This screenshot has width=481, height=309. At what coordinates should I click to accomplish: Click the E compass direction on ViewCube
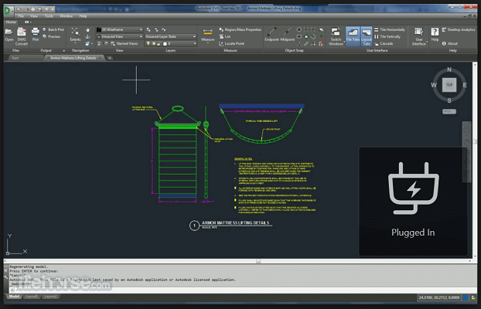click(x=465, y=85)
